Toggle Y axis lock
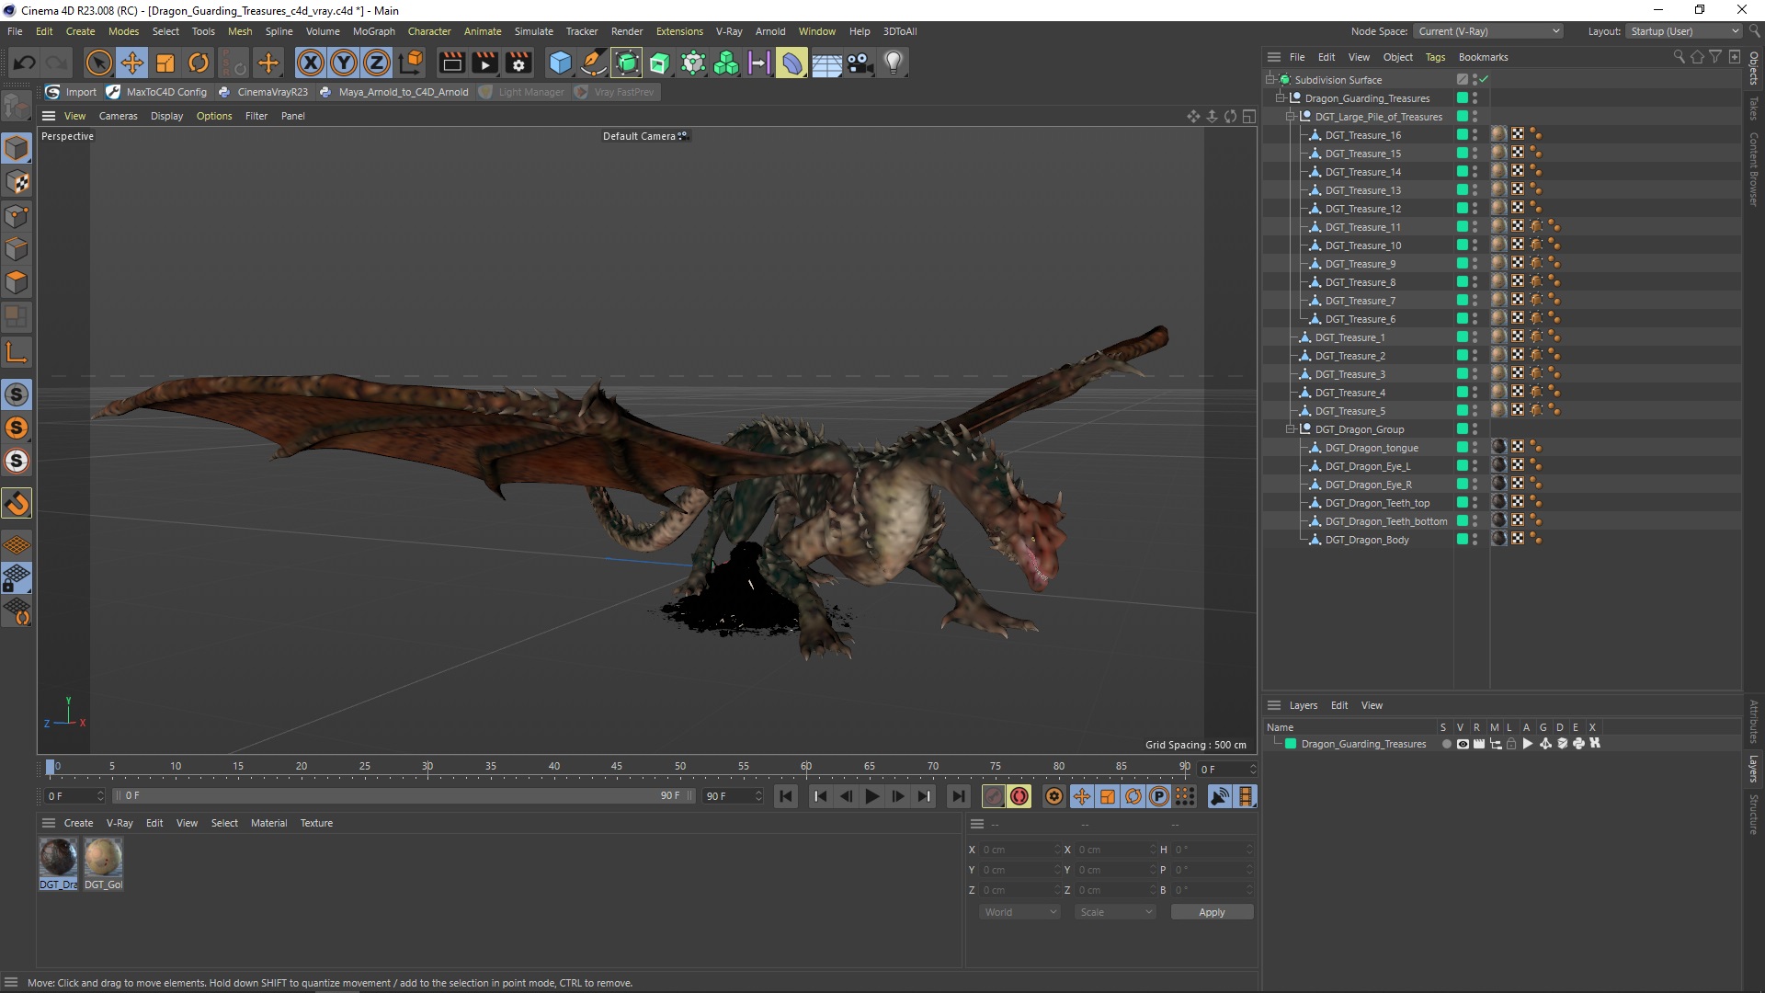 coord(344,63)
